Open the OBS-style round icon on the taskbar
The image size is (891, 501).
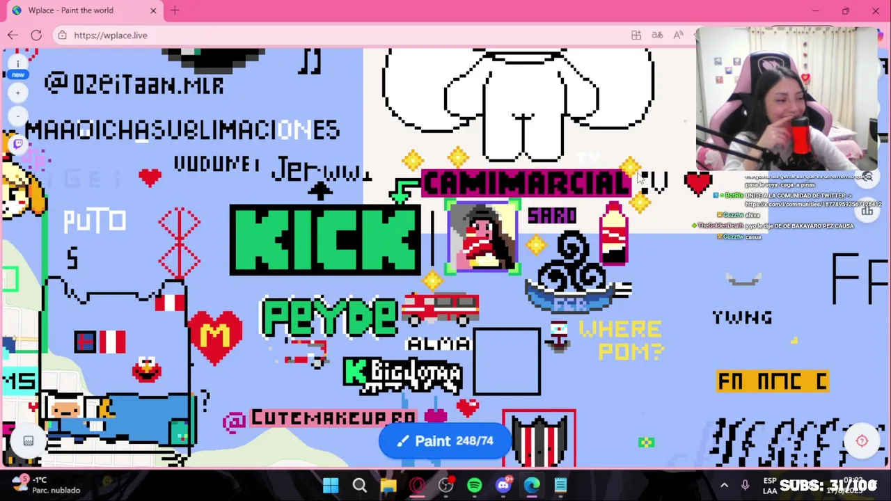[446, 485]
